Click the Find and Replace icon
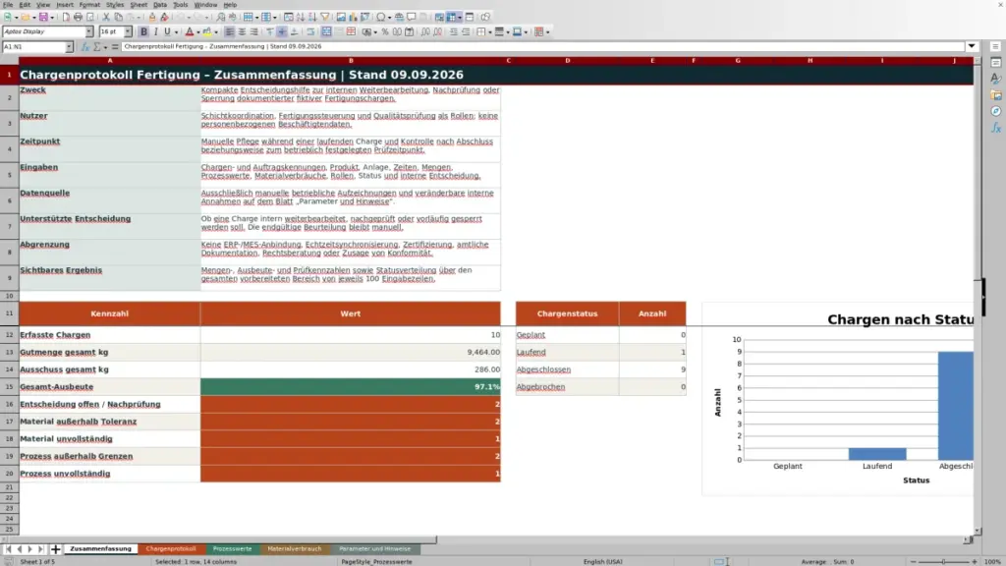The height and width of the screenshot is (566, 1006). (x=221, y=18)
